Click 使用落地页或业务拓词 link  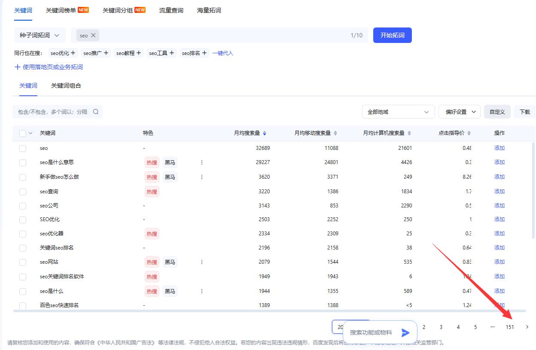pos(49,67)
